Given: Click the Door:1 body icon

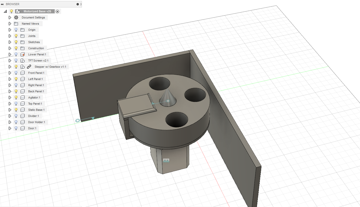Looking at the screenshot, I should [22, 128].
